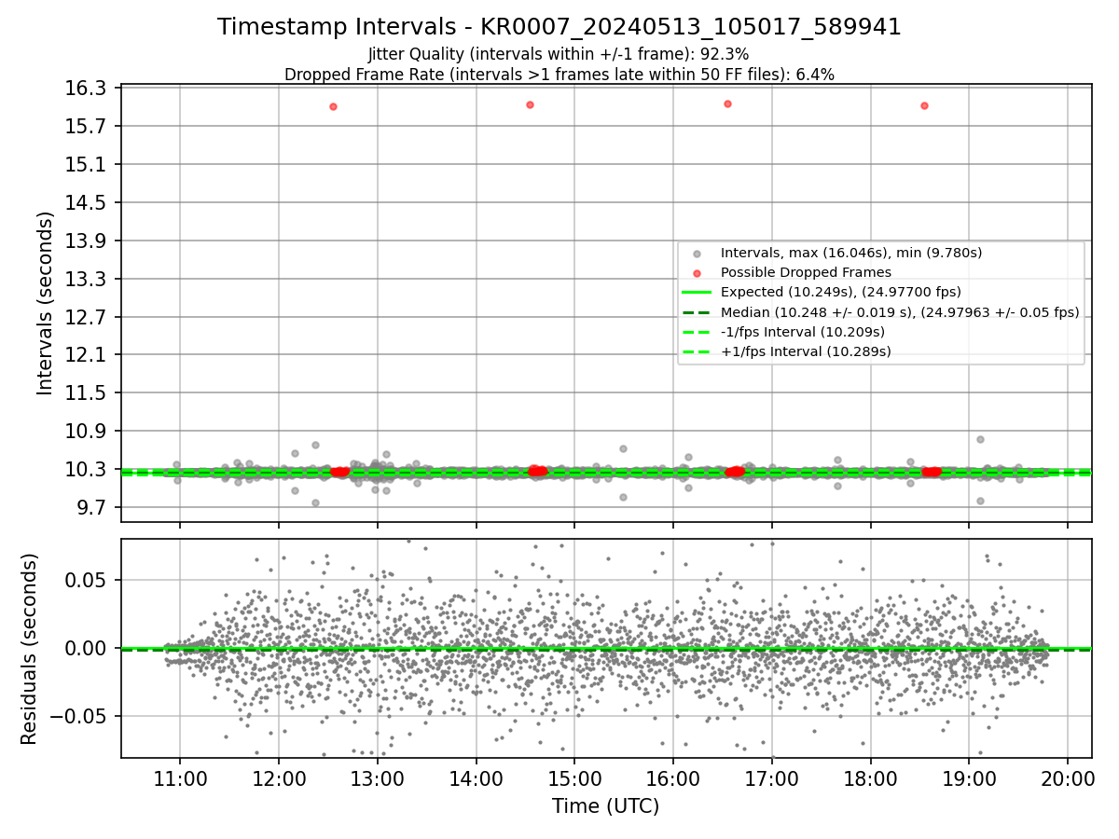Click the x-axis label "Time (UTC)"
The width and height of the screenshot is (1119, 839).
pos(606,806)
